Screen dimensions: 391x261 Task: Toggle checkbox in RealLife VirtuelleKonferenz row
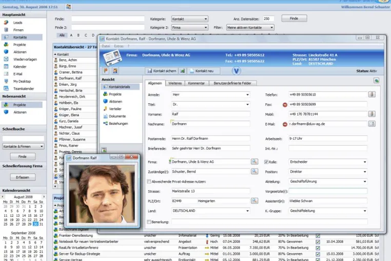pyautogui.click(x=318, y=248)
